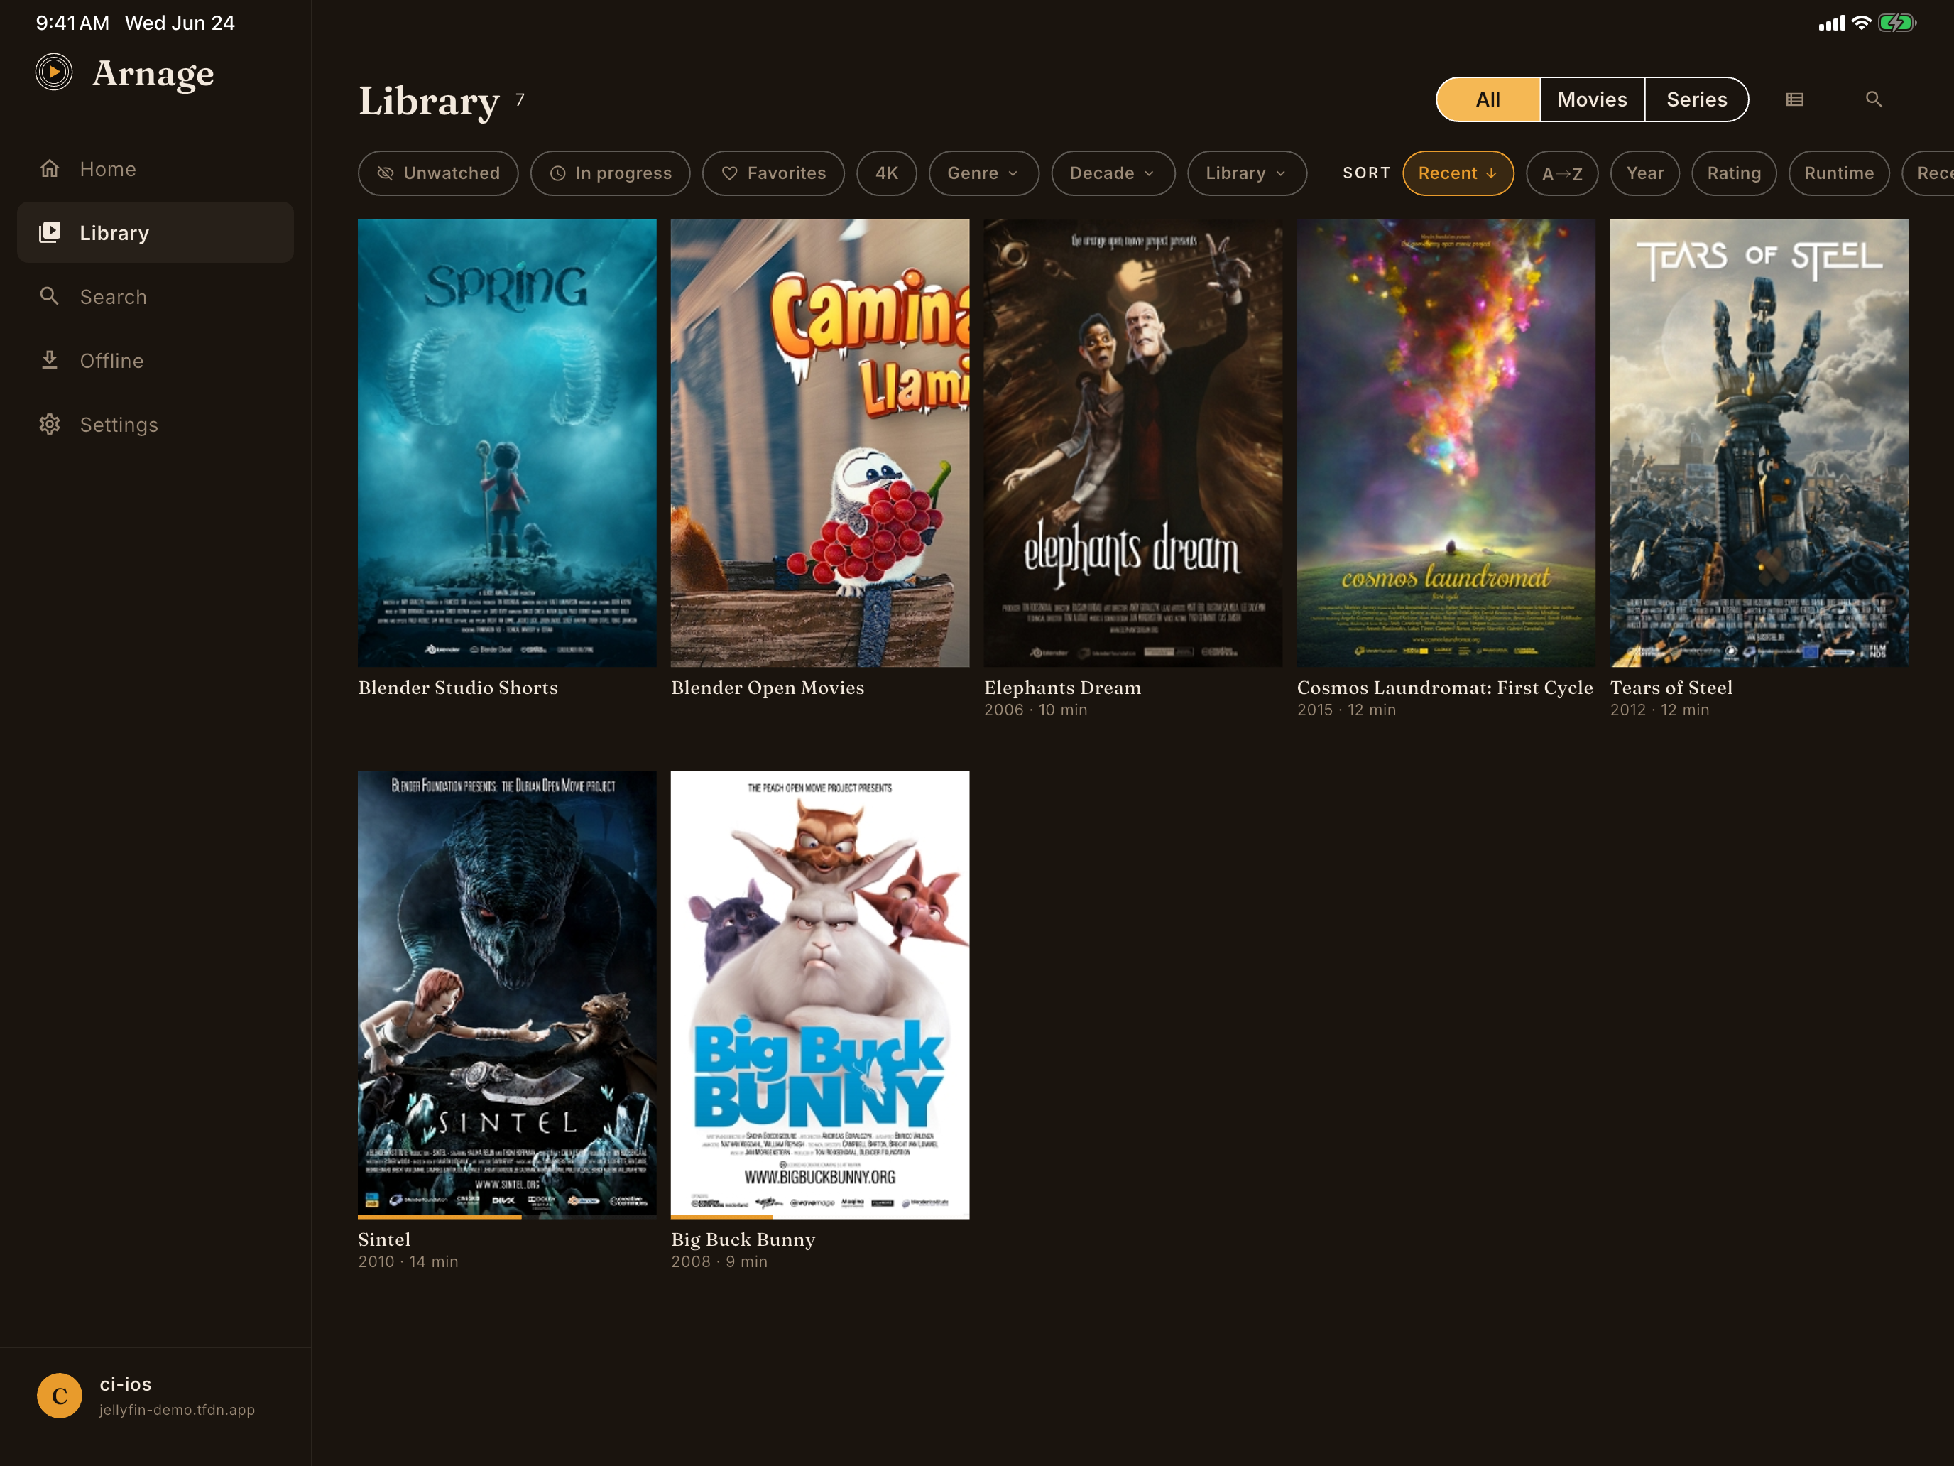The width and height of the screenshot is (1954, 1466).
Task: Tap the Wed Jun 24 date
Action: click(180, 23)
